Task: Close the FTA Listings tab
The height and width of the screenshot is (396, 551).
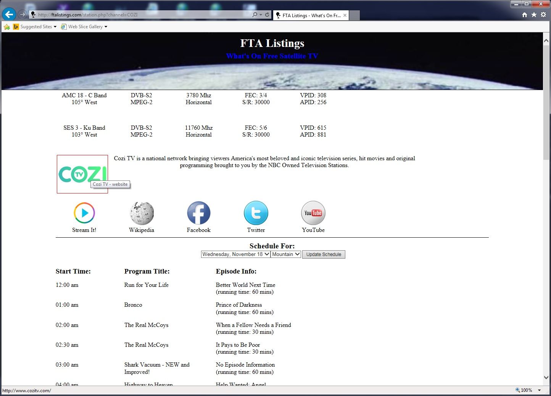Action: [345, 15]
